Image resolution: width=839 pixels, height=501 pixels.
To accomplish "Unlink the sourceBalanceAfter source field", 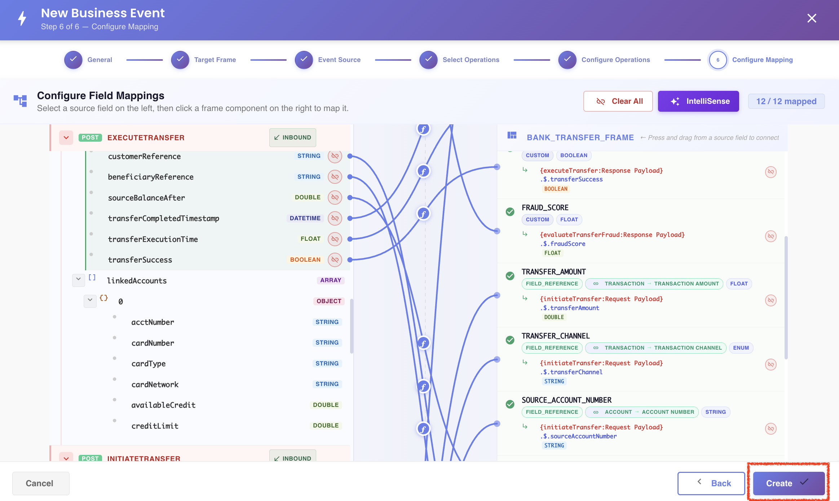I will click(335, 198).
